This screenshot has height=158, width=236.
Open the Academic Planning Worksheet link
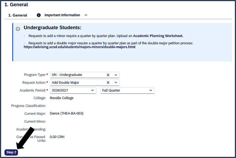(x=158, y=36)
